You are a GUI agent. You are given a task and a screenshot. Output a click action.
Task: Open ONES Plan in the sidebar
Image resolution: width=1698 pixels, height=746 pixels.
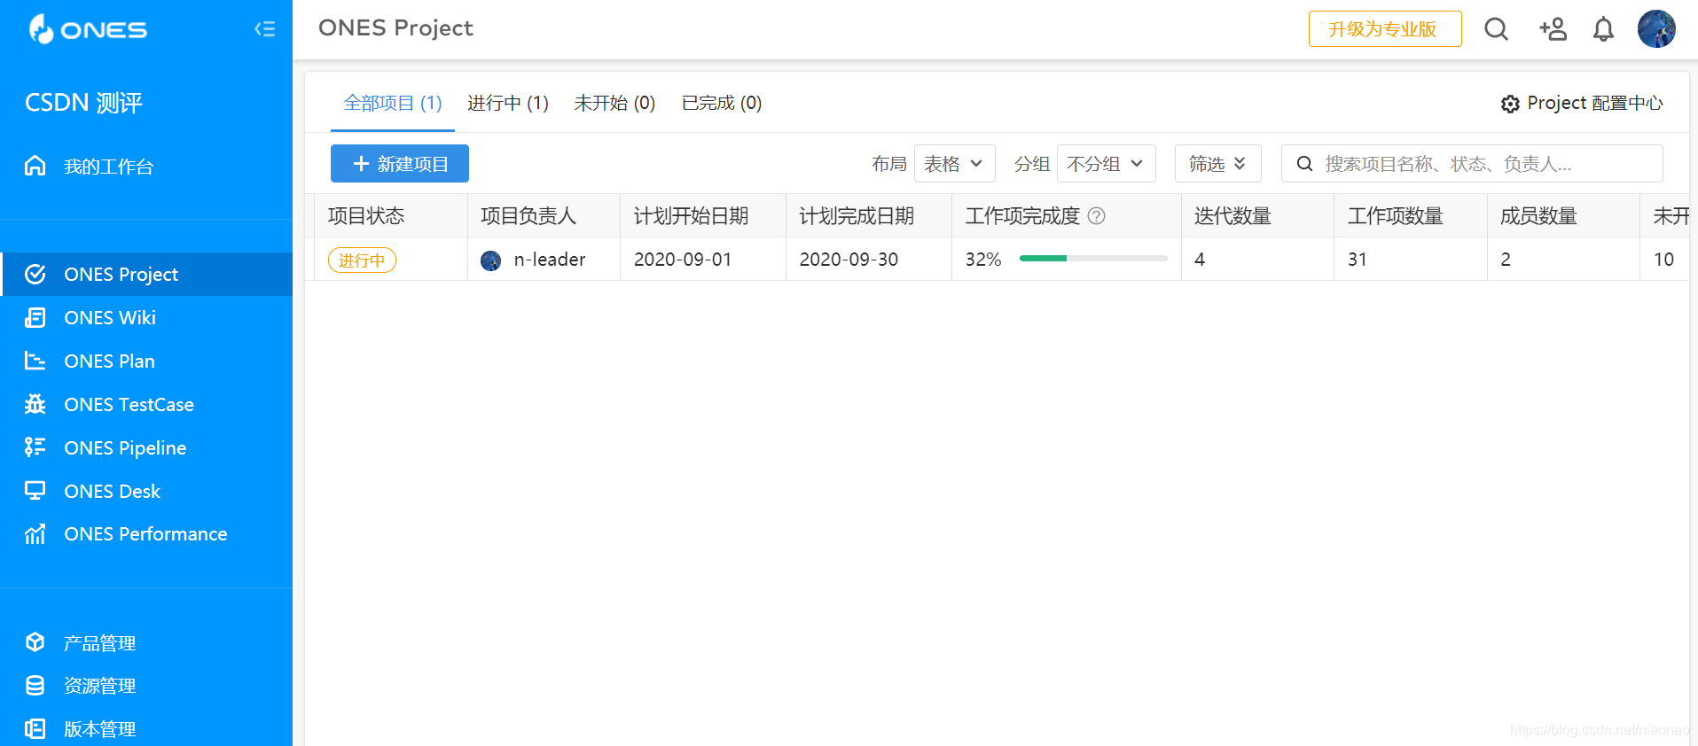tap(146, 361)
